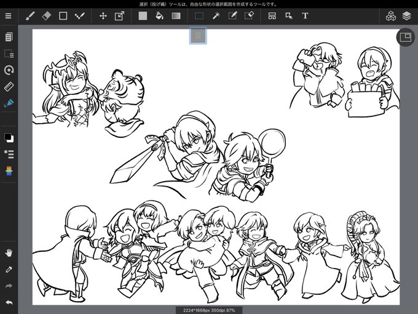This screenshot has width=418, height=314.
Task: Select the dashed rectangle Selection tool
Action: click(199, 16)
